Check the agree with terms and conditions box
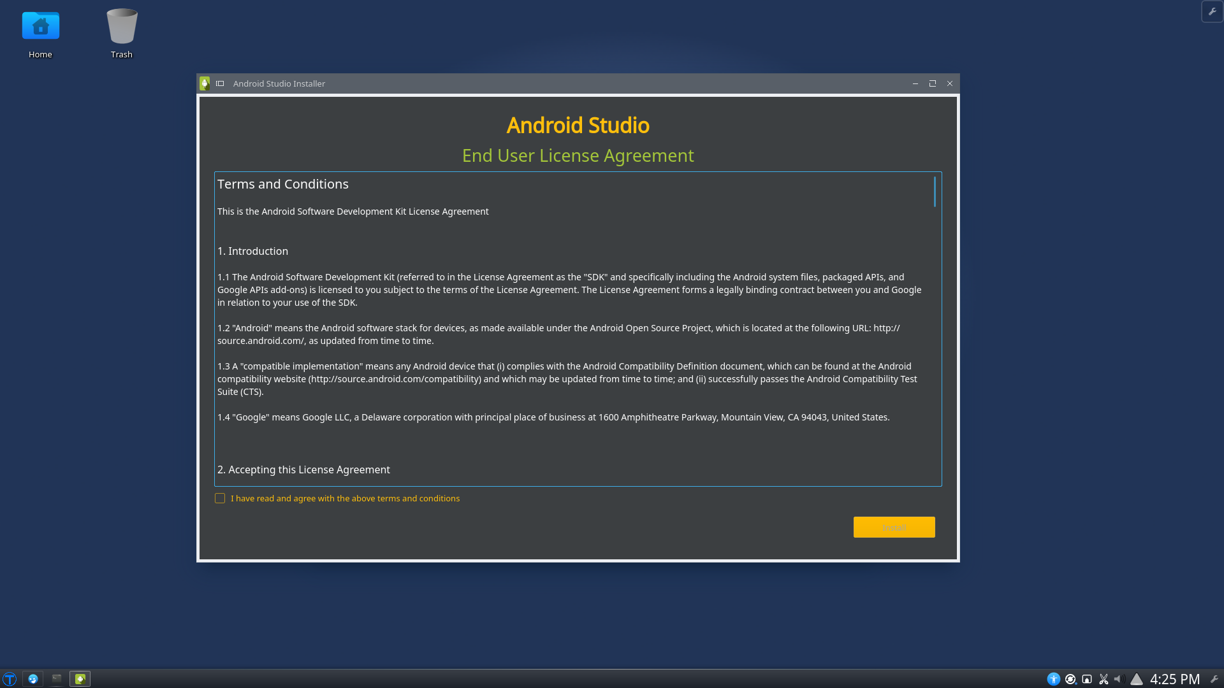Viewport: 1224px width, 688px height. (220, 498)
